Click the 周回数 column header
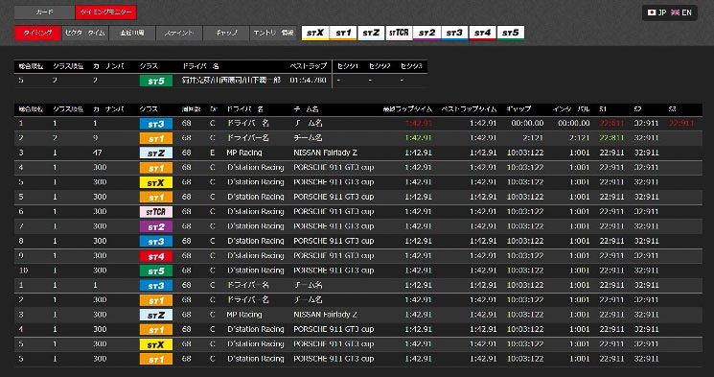Screen dimensions: 714x377 pos(191,109)
